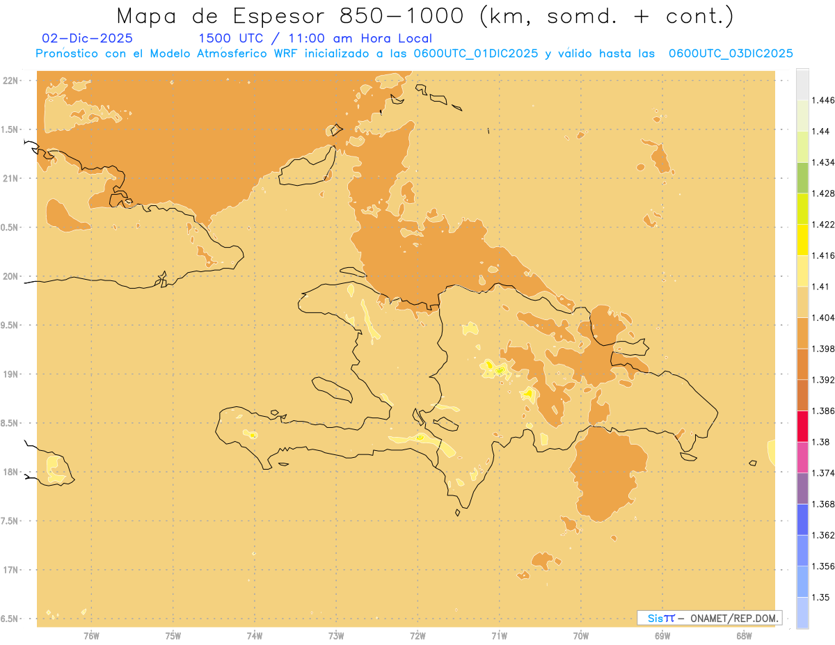
Task: Pick the purple swatch between 1.368 and 1.374
Action: coord(802,488)
